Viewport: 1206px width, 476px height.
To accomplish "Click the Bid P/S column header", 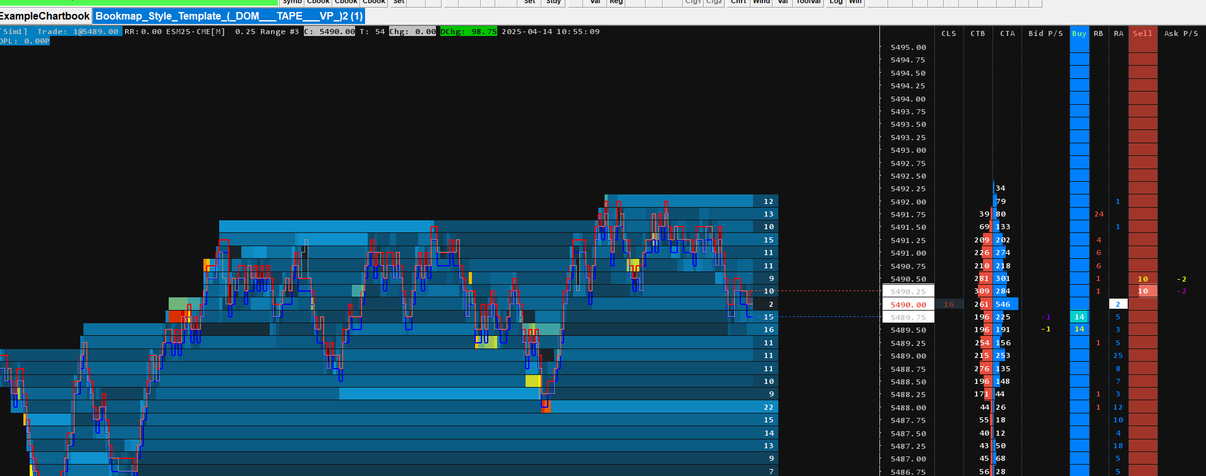I will click(1046, 33).
